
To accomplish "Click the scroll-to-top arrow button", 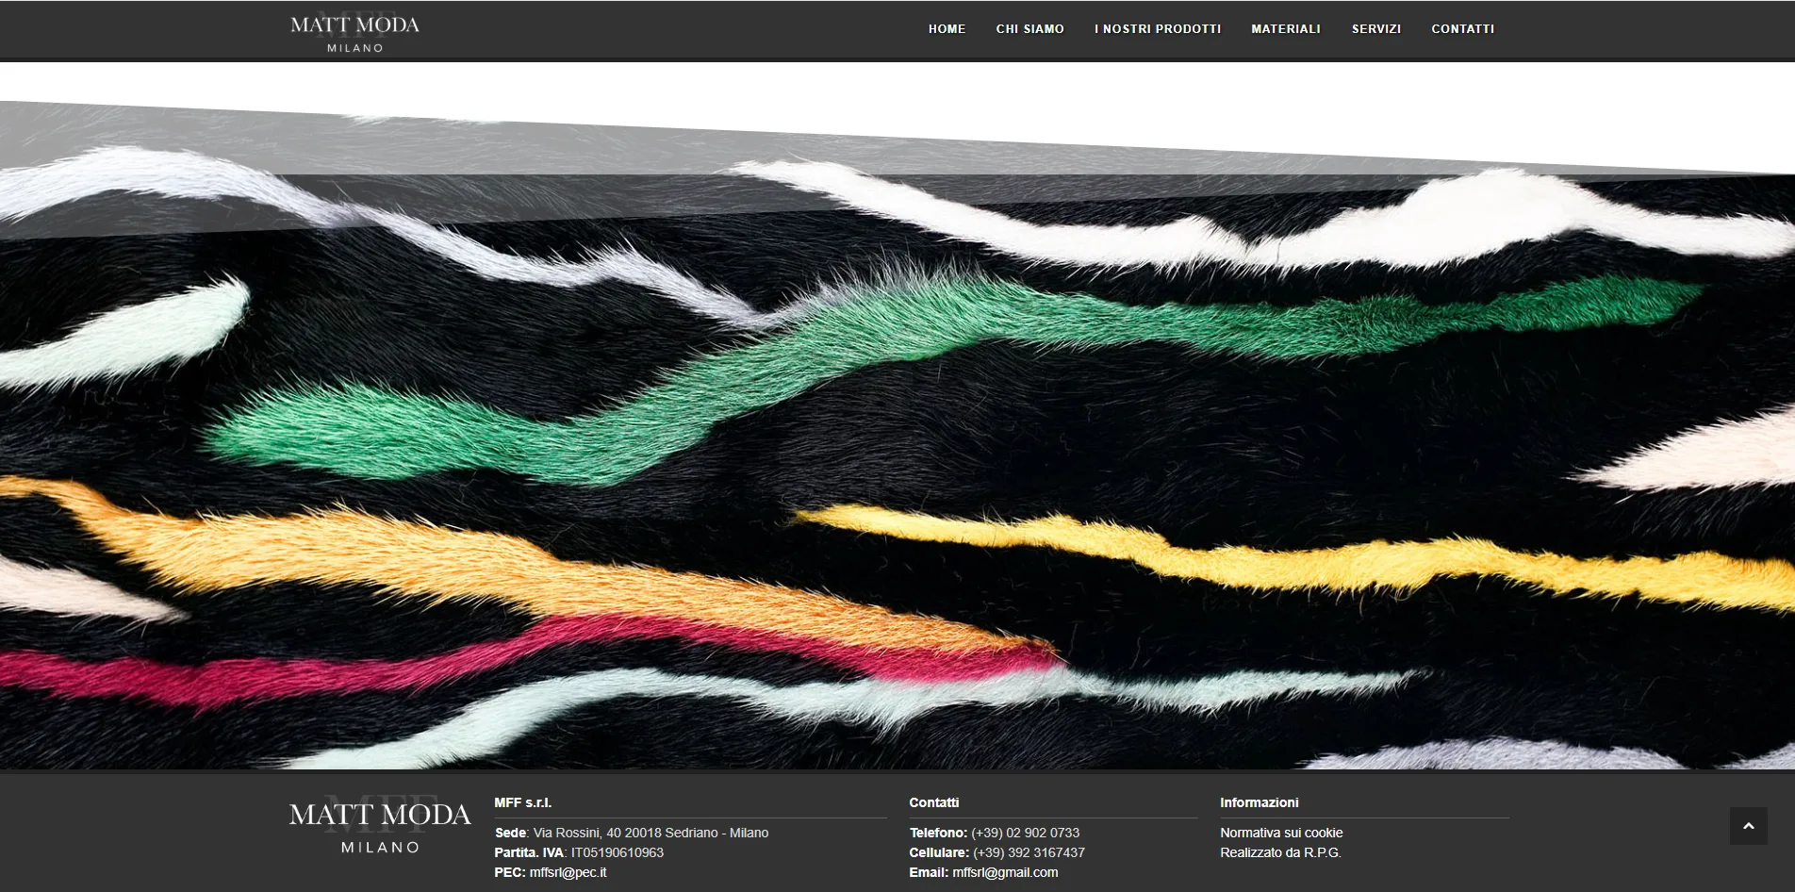I will (1748, 826).
